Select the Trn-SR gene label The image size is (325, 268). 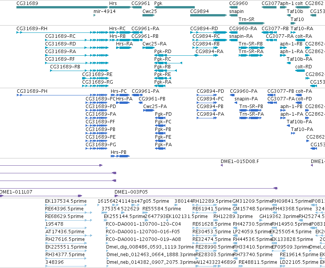point(246,19)
